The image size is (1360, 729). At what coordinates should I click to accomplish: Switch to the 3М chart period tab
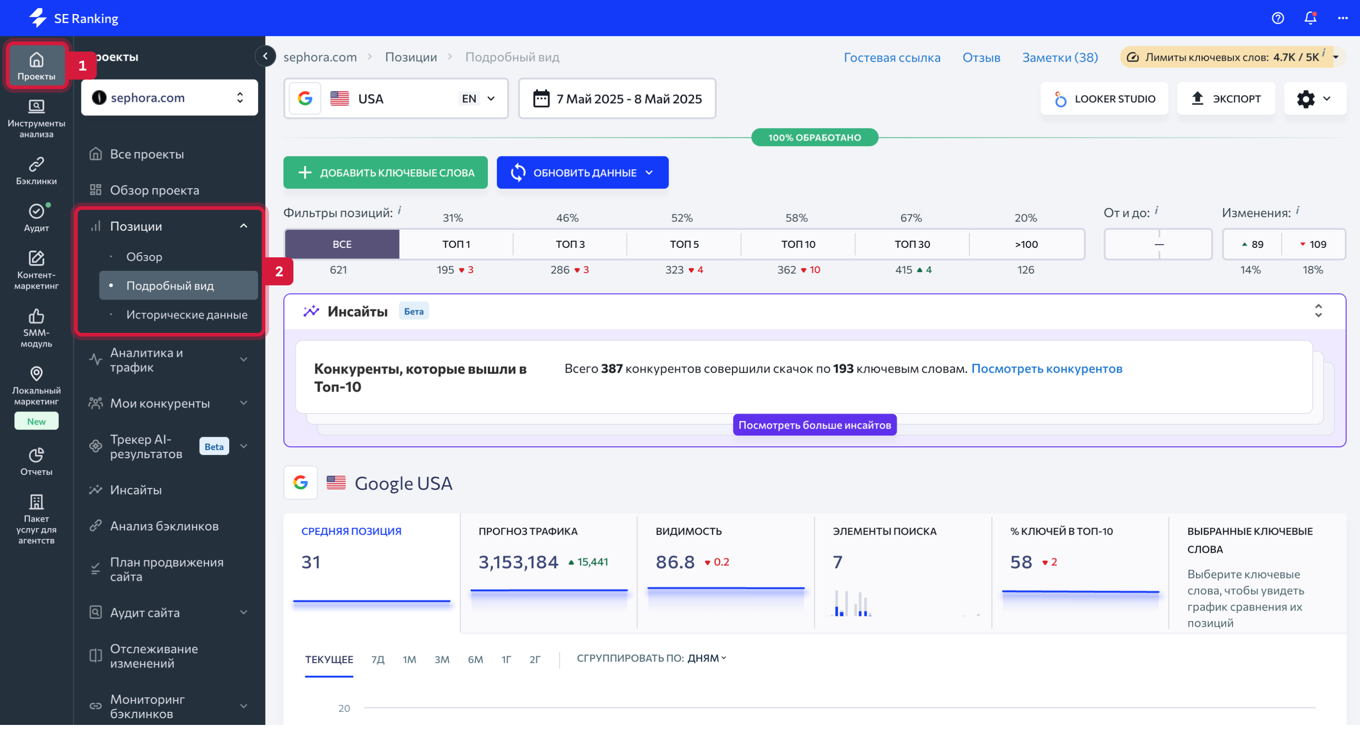(x=442, y=660)
